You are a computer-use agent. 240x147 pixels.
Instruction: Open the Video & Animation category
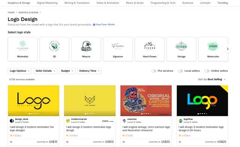[x=108, y=3]
